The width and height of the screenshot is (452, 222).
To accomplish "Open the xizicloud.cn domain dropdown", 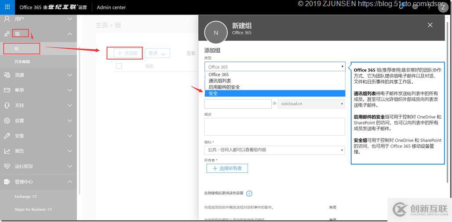I will (x=311, y=104).
